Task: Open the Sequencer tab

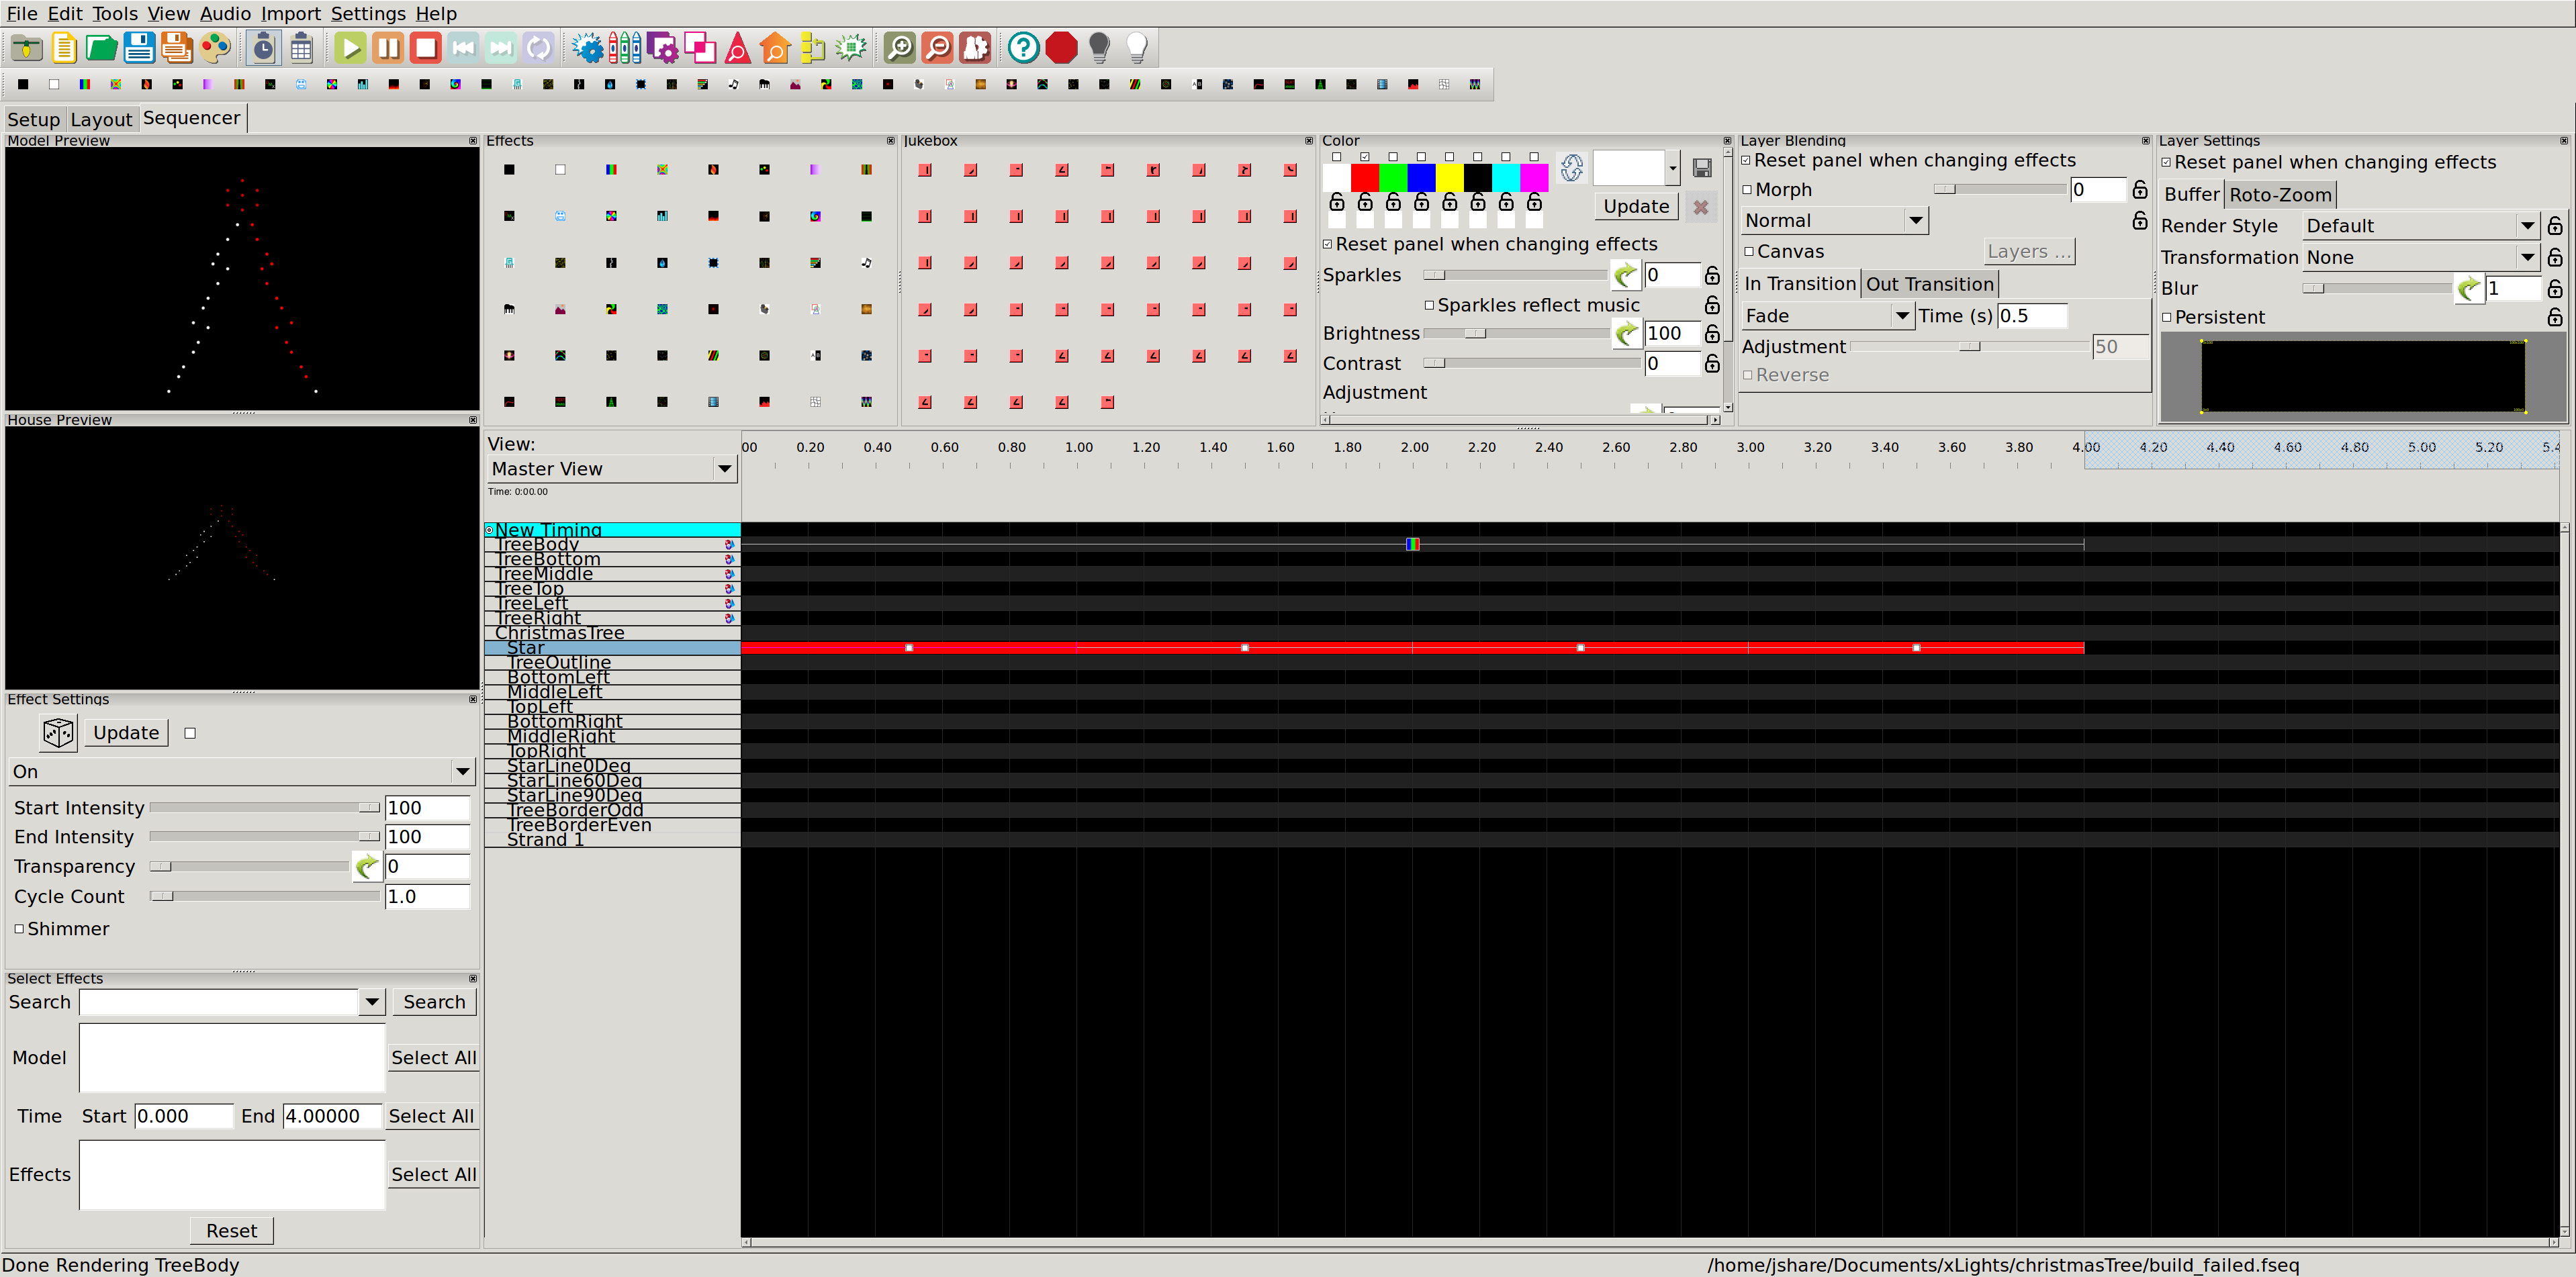Action: (192, 117)
